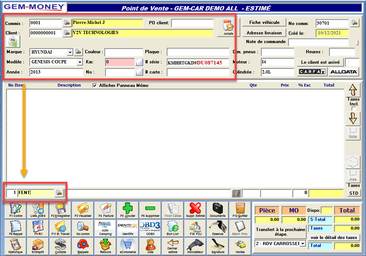Send SMS to client icon

(x=13, y=42)
